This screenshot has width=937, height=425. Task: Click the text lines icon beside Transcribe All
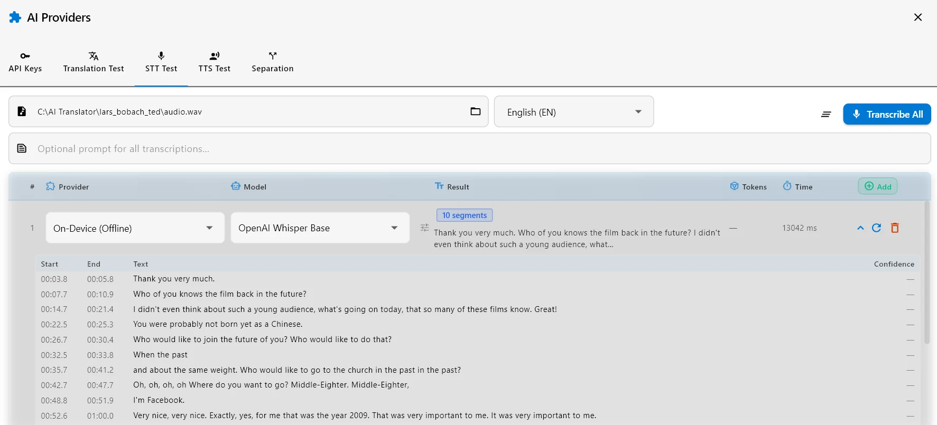(x=826, y=114)
